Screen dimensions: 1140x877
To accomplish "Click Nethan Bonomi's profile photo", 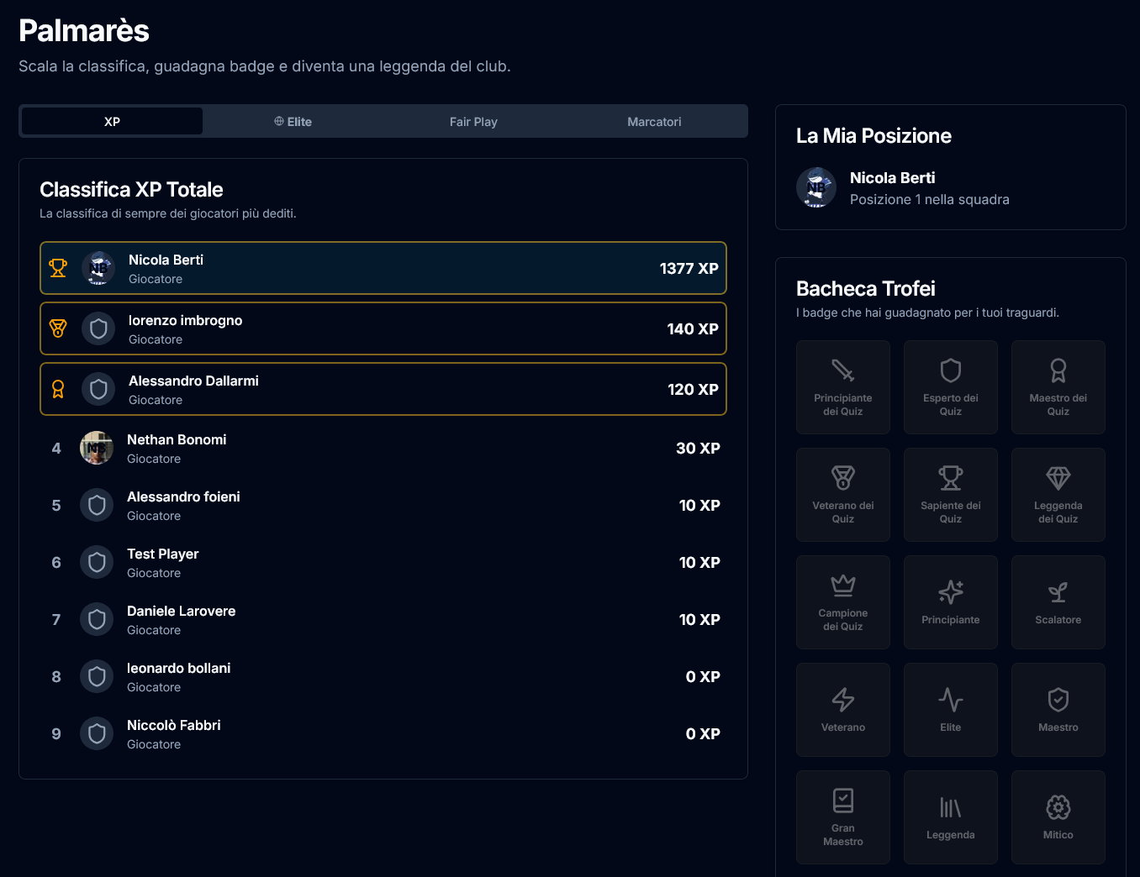I will point(97,449).
